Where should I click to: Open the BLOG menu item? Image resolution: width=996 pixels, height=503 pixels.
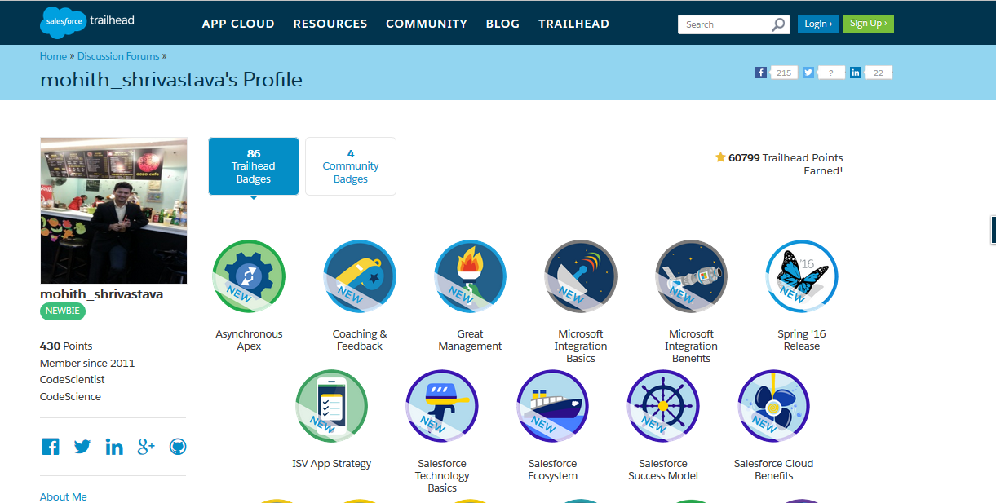pos(502,24)
